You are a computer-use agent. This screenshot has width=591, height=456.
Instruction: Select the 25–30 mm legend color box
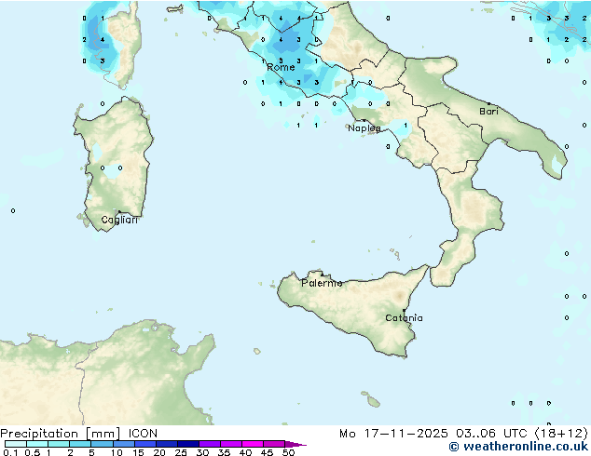click(187, 444)
